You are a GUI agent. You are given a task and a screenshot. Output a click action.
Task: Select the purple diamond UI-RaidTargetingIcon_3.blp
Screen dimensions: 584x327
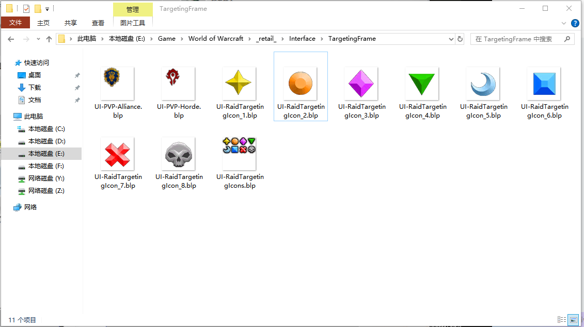tap(361, 84)
